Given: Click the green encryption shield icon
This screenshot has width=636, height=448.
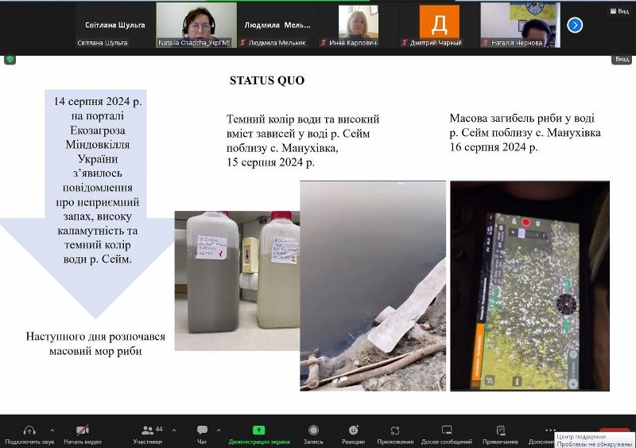Looking at the screenshot, I should pos(10,59).
